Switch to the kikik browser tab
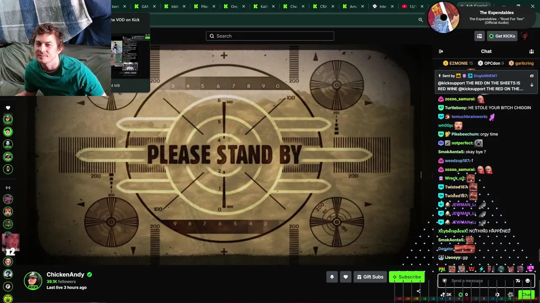 coord(175,6)
